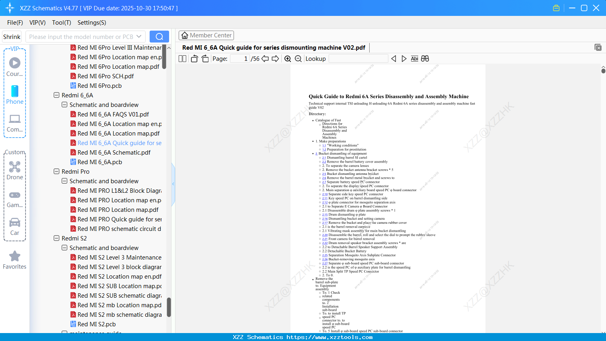
Task: Open the Course section in sidebar
Action: 15,67
